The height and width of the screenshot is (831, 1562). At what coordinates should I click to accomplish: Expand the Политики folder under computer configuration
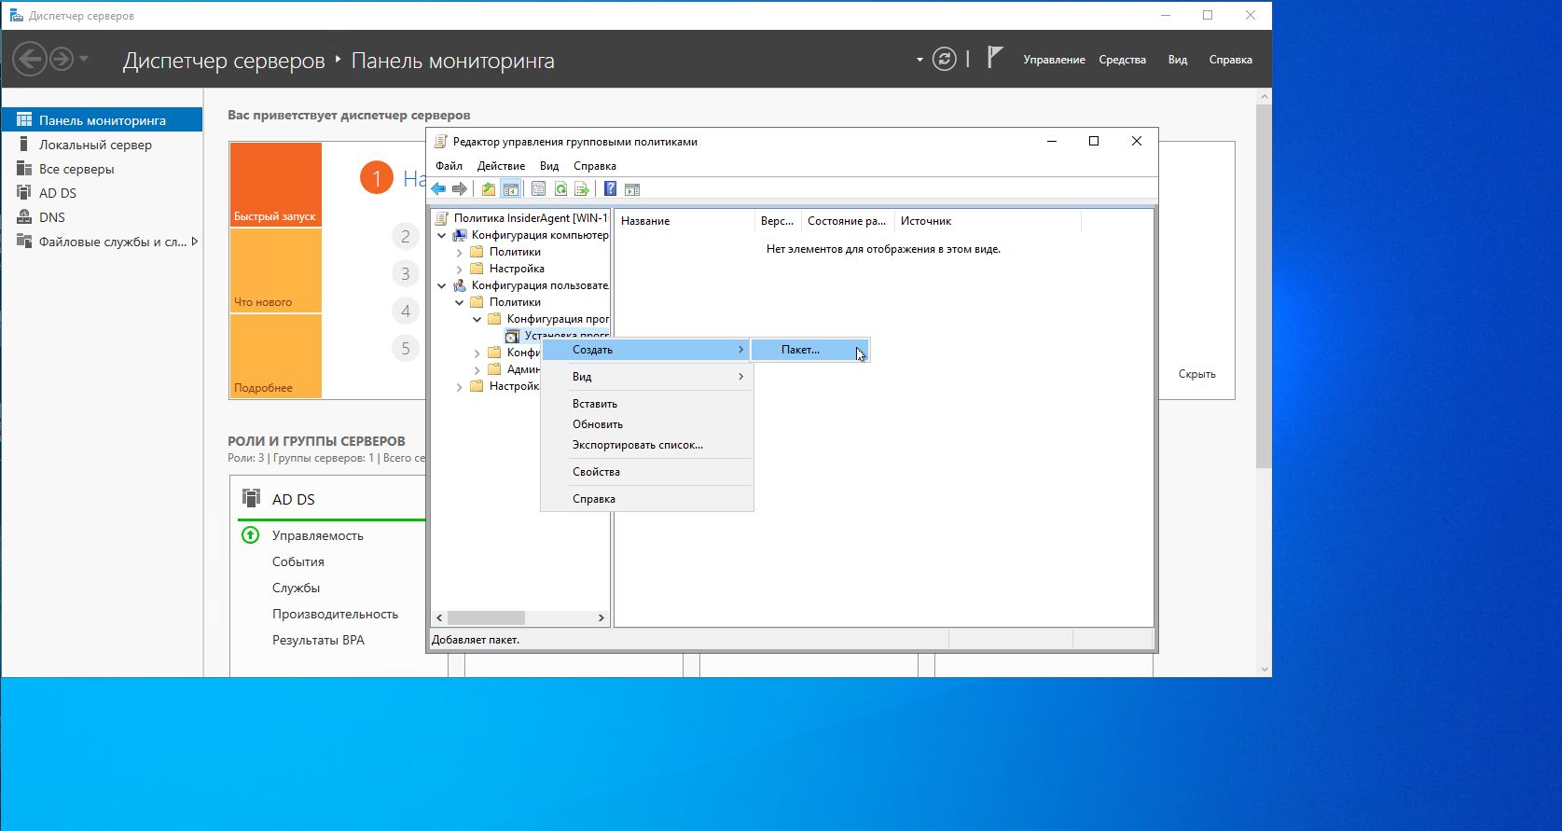click(x=459, y=252)
